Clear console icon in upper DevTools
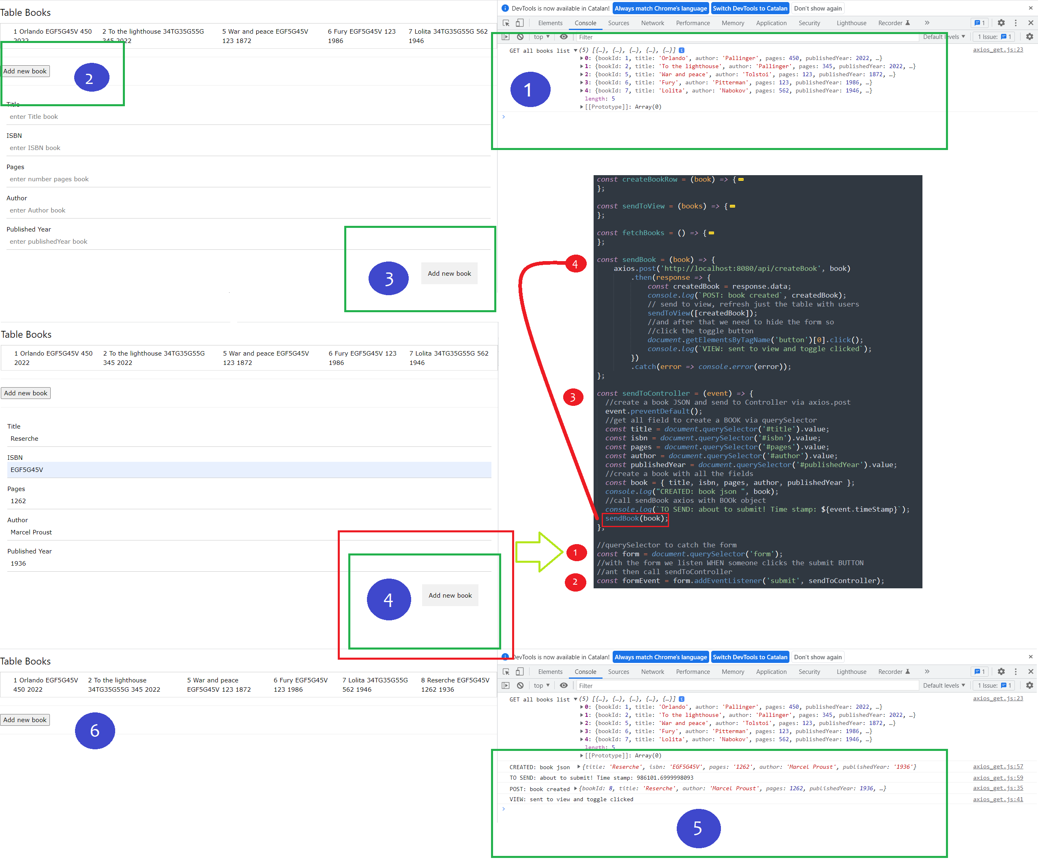 point(520,36)
